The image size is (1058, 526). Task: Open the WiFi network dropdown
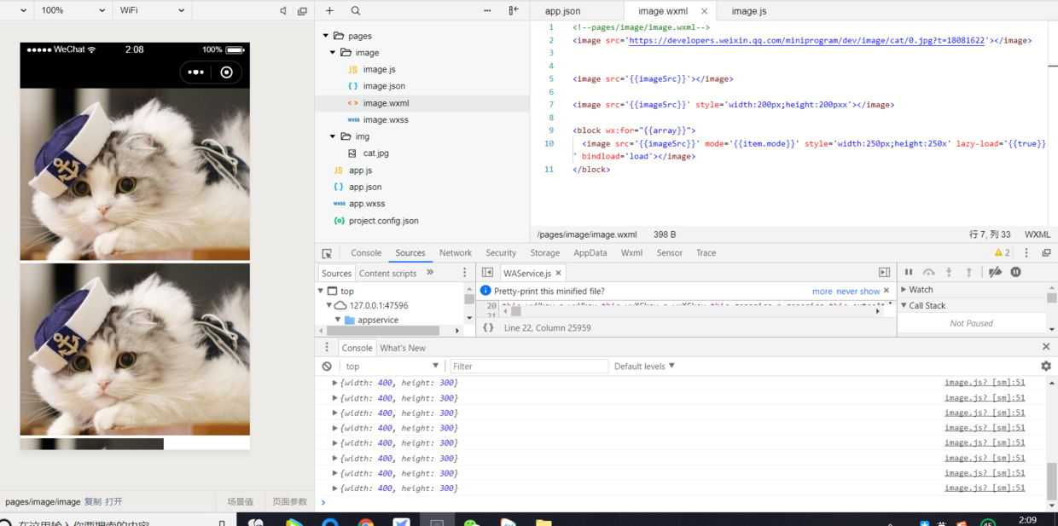pos(152,10)
